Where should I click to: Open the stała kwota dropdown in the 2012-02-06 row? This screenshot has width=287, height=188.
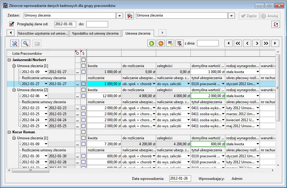point(258,96)
